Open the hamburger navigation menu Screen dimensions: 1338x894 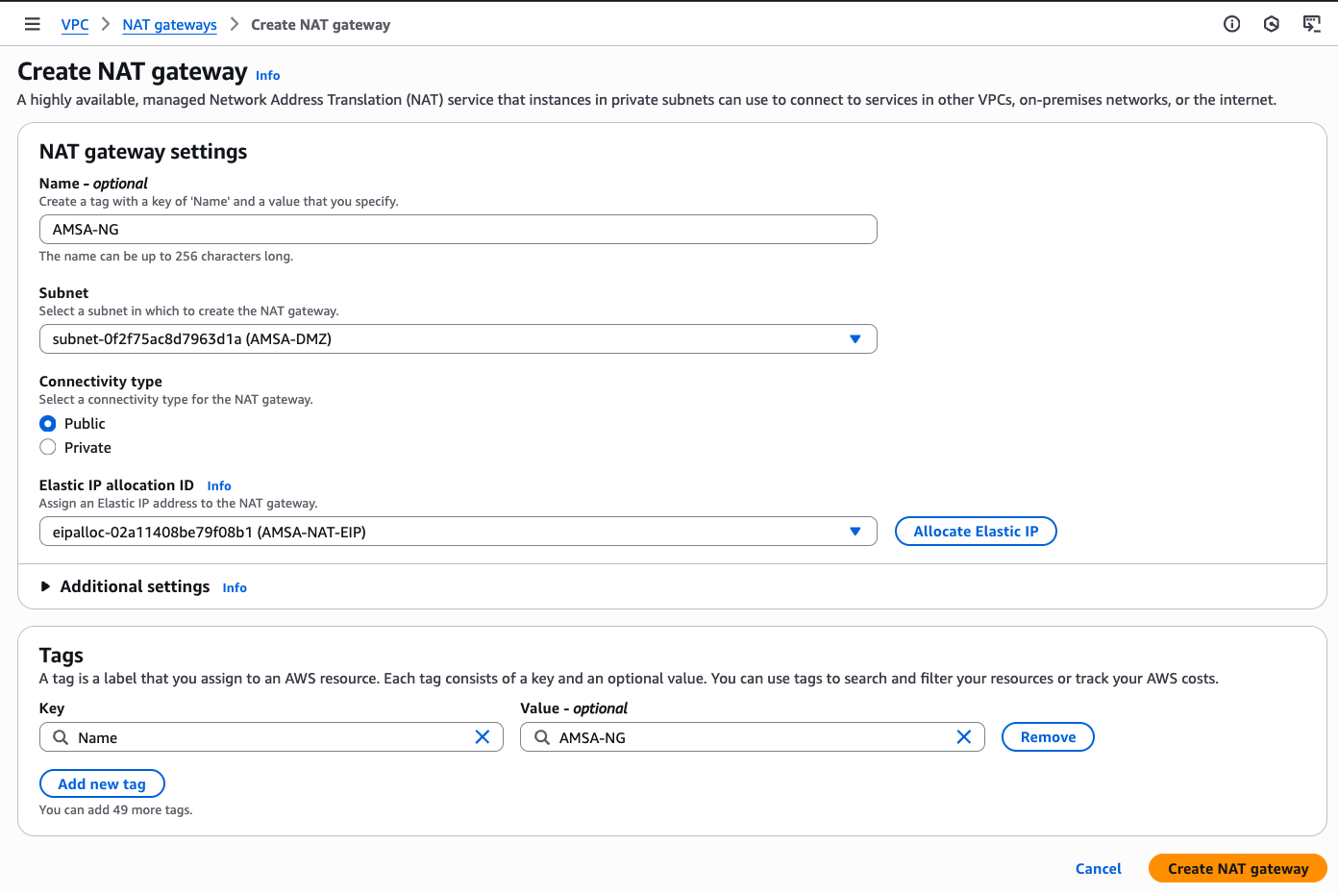coord(32,24)
